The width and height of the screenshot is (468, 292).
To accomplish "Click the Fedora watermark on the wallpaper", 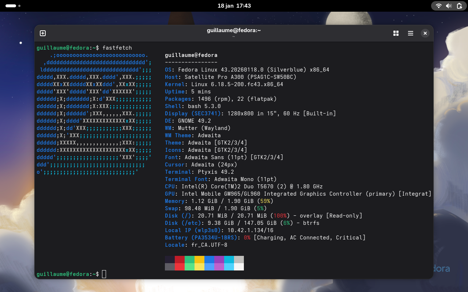I will point(441,269).
